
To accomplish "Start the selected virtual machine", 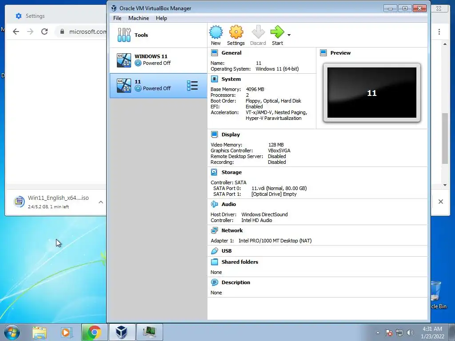I will [x=277, y=36].
